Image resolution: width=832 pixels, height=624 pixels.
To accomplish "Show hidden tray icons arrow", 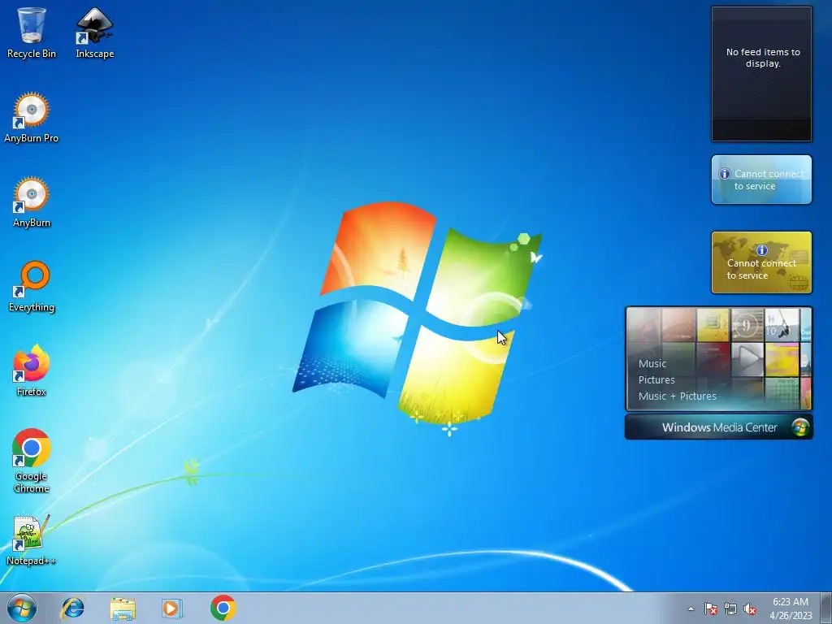I will tap(691, 609).
